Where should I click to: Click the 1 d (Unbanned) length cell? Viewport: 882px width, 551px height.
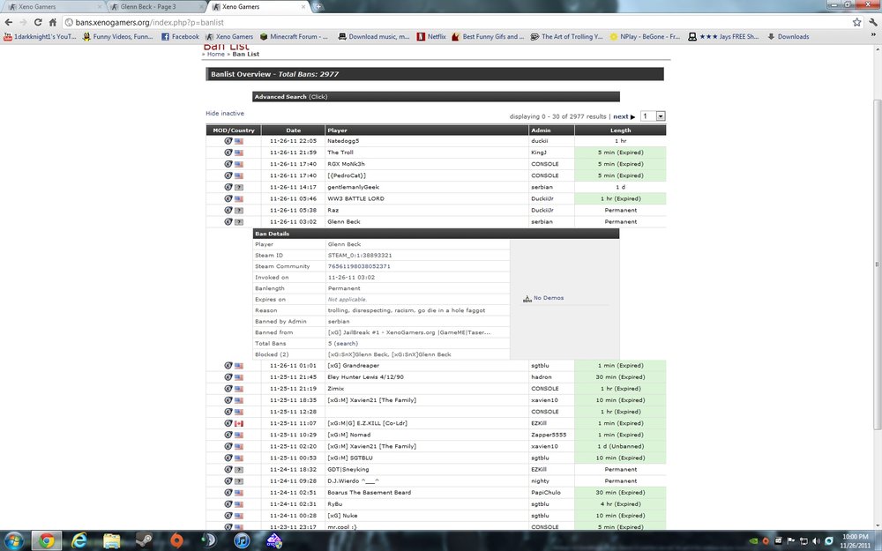(x=620, y=446)
